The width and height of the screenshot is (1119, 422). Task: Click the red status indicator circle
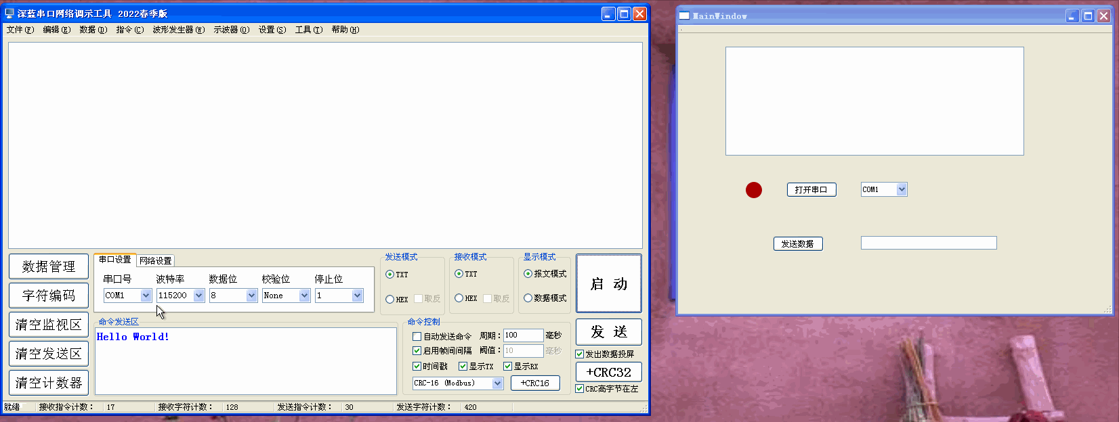[x=753, y=190]
